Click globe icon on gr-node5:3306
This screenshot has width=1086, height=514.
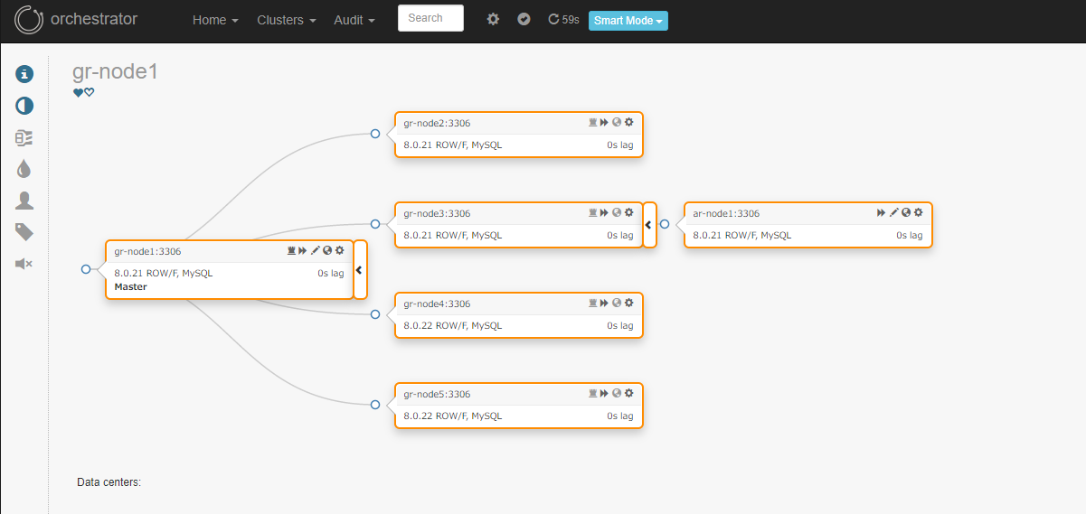[617, 393]
